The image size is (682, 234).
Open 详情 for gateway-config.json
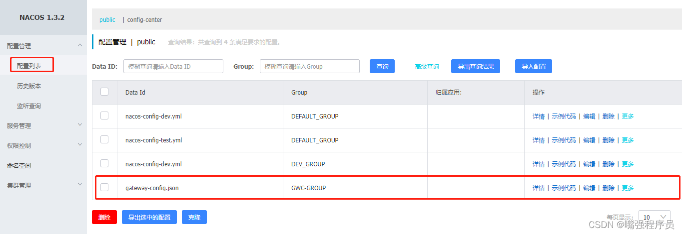pyautogui.click(x=539, y=188)
